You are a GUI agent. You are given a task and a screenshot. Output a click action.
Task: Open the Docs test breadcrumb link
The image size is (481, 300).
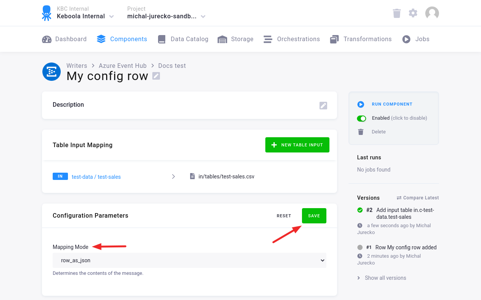[172, 66]
